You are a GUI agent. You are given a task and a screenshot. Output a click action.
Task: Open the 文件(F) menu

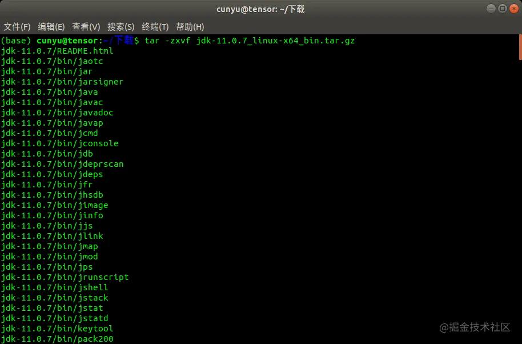[17, 27]
